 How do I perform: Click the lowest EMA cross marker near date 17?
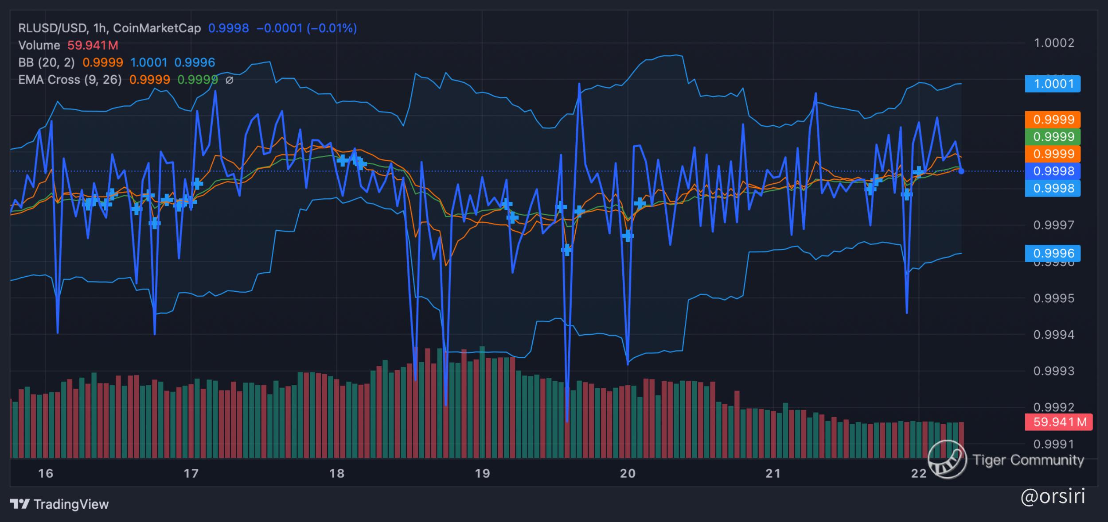[x=154, y=224]
